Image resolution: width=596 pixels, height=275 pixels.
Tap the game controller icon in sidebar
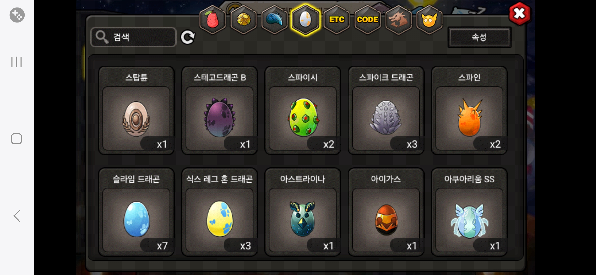[x=17, y=15]
